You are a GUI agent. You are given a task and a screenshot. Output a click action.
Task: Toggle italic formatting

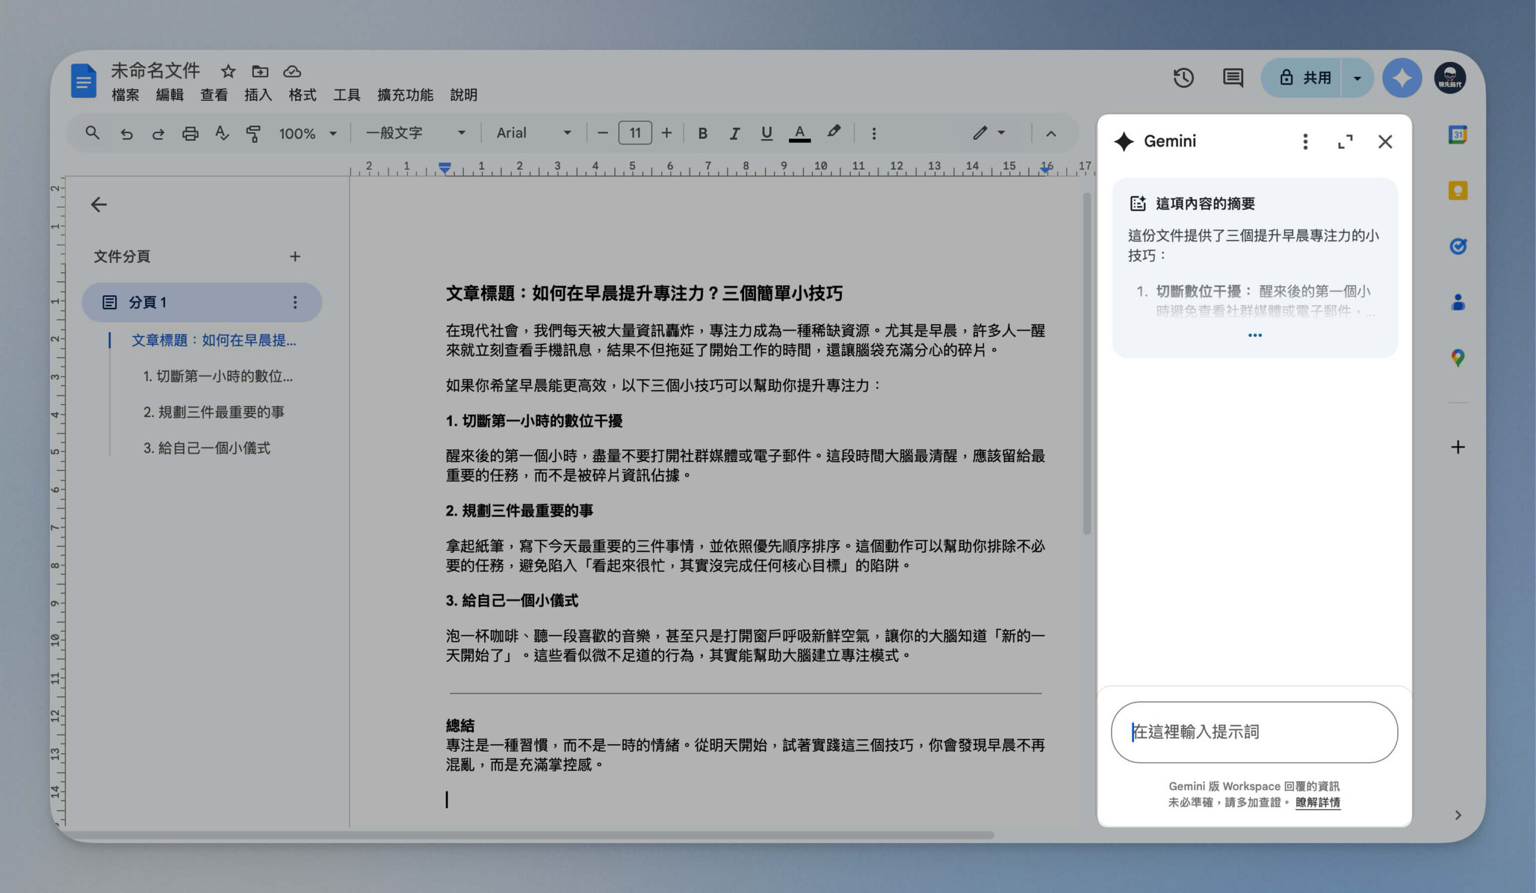[734, 133]
